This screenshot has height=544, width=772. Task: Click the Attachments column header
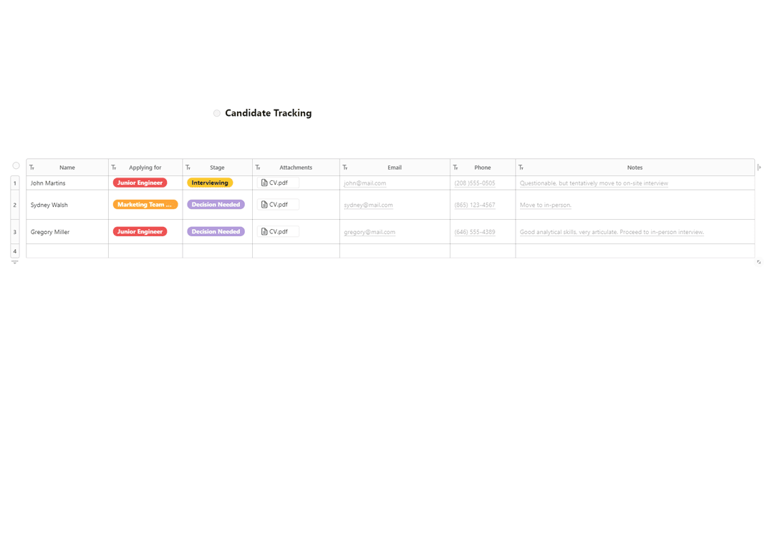click(x=296, y=167)
